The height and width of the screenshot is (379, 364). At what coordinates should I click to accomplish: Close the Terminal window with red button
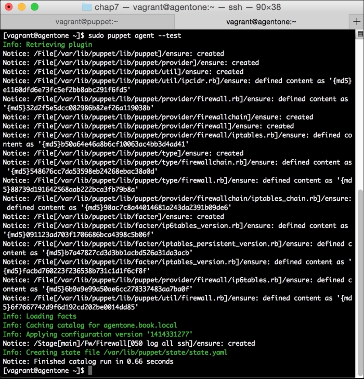coord(9,7)
